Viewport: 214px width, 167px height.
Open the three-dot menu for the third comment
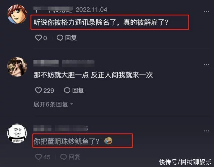pyautogui.click(x=206, y=131)
